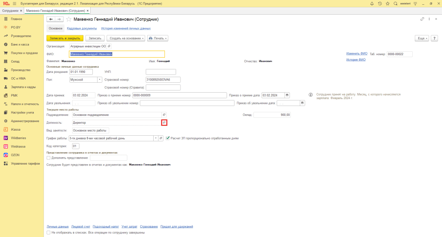Click the Страховой номер field

click(x=163, y=80)
